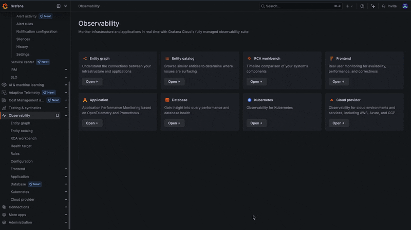Open the Application card

coord(92,123)
